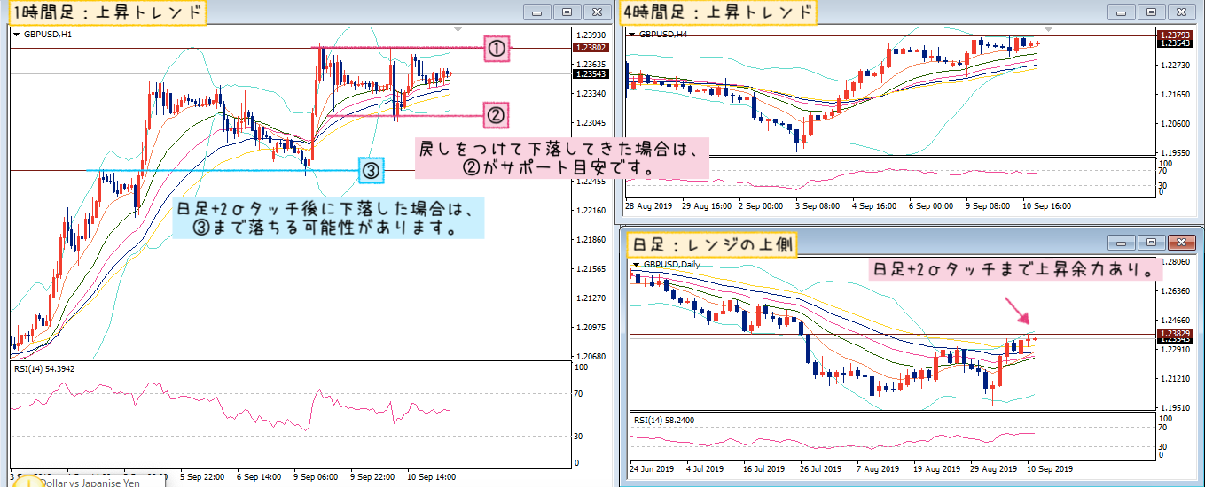Click the GBPUSD,Daily symbol label

click(671, 264)
